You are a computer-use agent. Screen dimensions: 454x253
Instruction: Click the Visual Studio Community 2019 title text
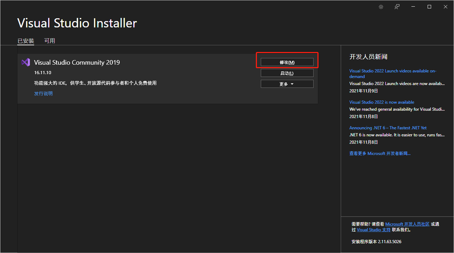77,62
